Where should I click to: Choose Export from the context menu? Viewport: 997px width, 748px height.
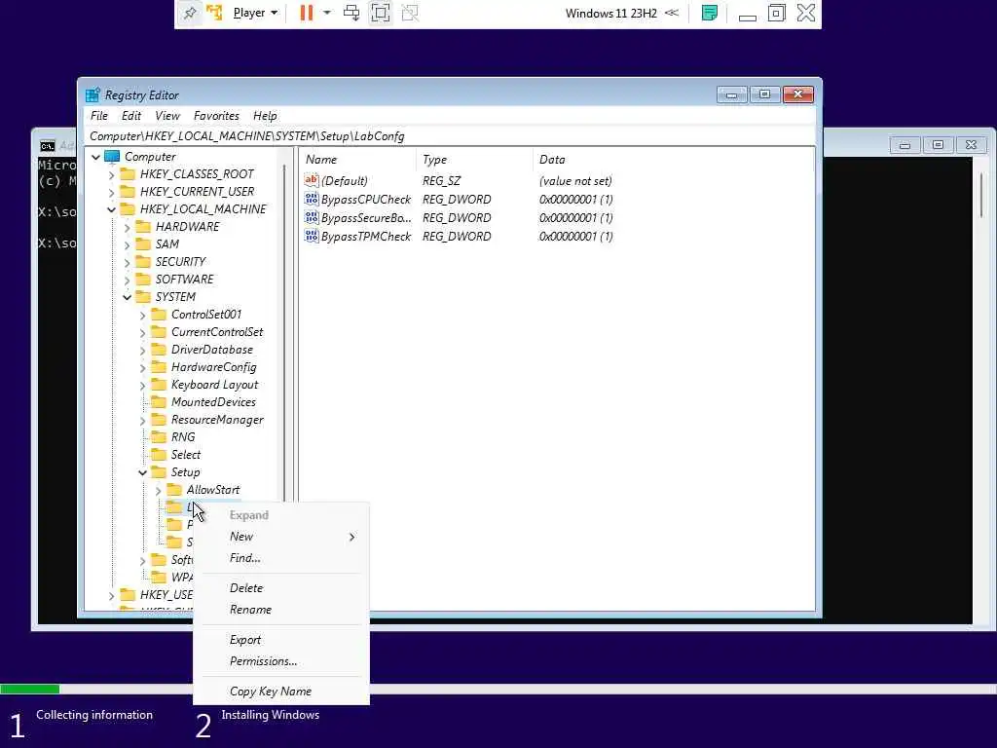[x=281, y=640]
